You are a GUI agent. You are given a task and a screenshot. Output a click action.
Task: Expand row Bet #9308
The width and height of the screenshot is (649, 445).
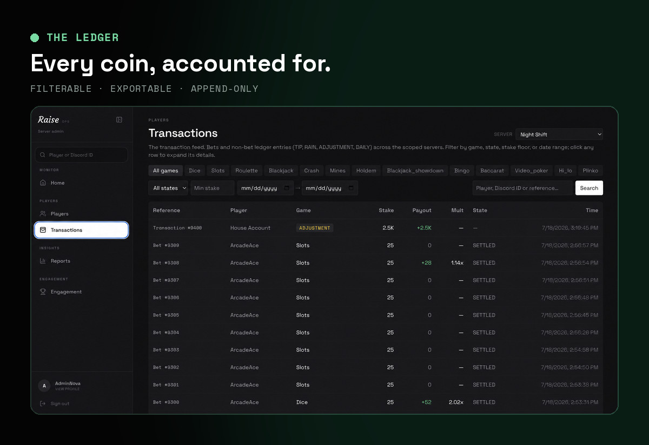pos(375,263)
